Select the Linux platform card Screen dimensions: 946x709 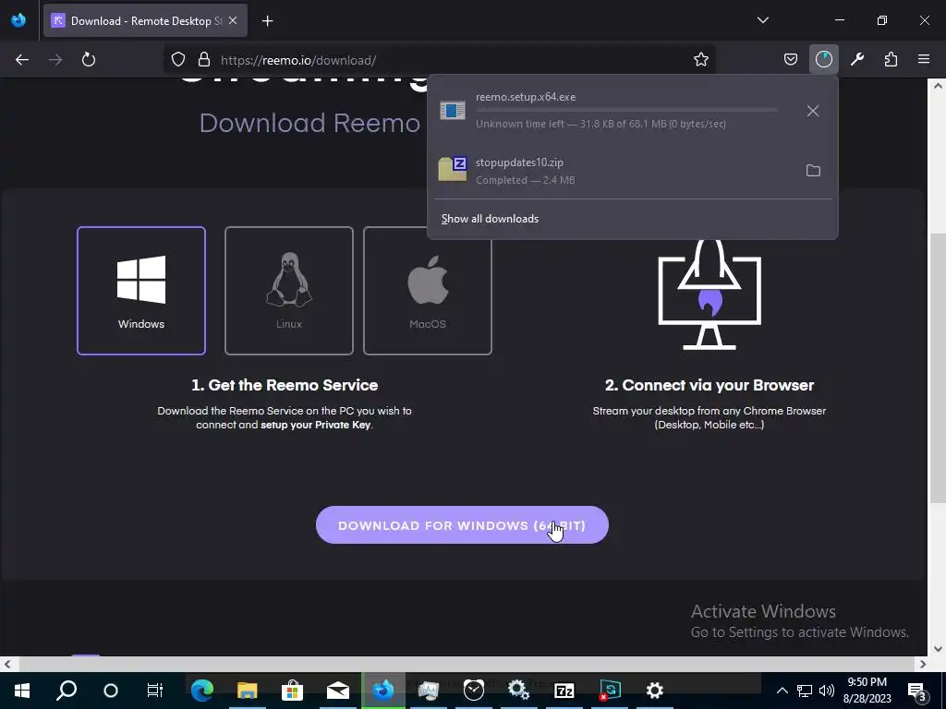pyautogui.click(x=289, y=291)
